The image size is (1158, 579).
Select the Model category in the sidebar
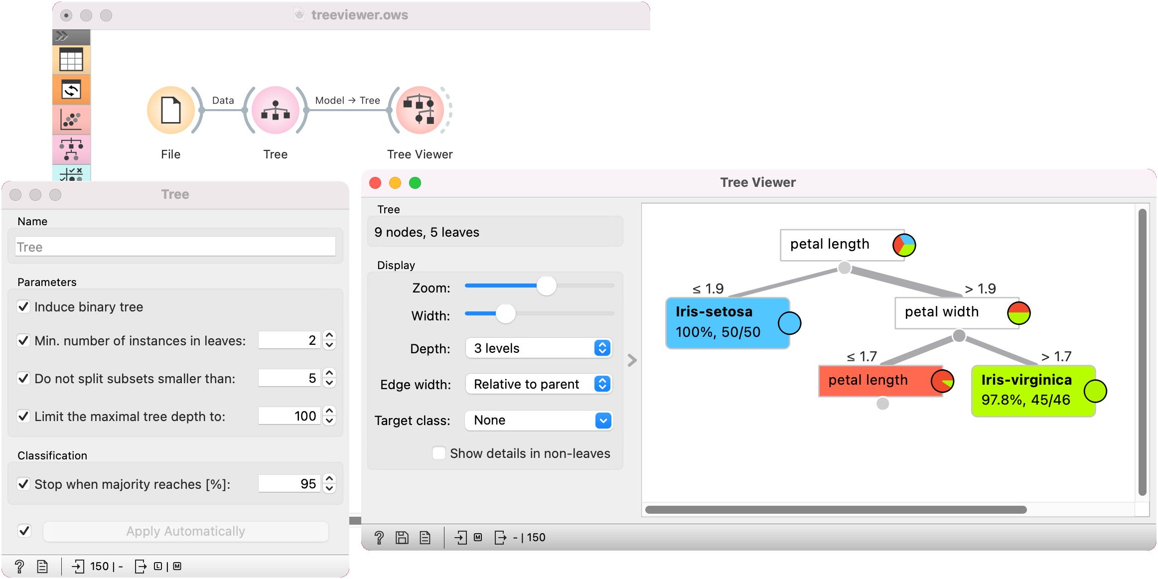coord(71,149)
